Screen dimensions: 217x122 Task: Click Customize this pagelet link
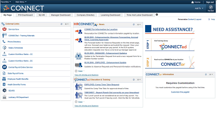coord(180,92)
